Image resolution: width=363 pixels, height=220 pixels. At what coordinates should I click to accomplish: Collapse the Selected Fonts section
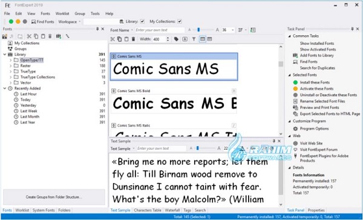[x=290, y=75]
